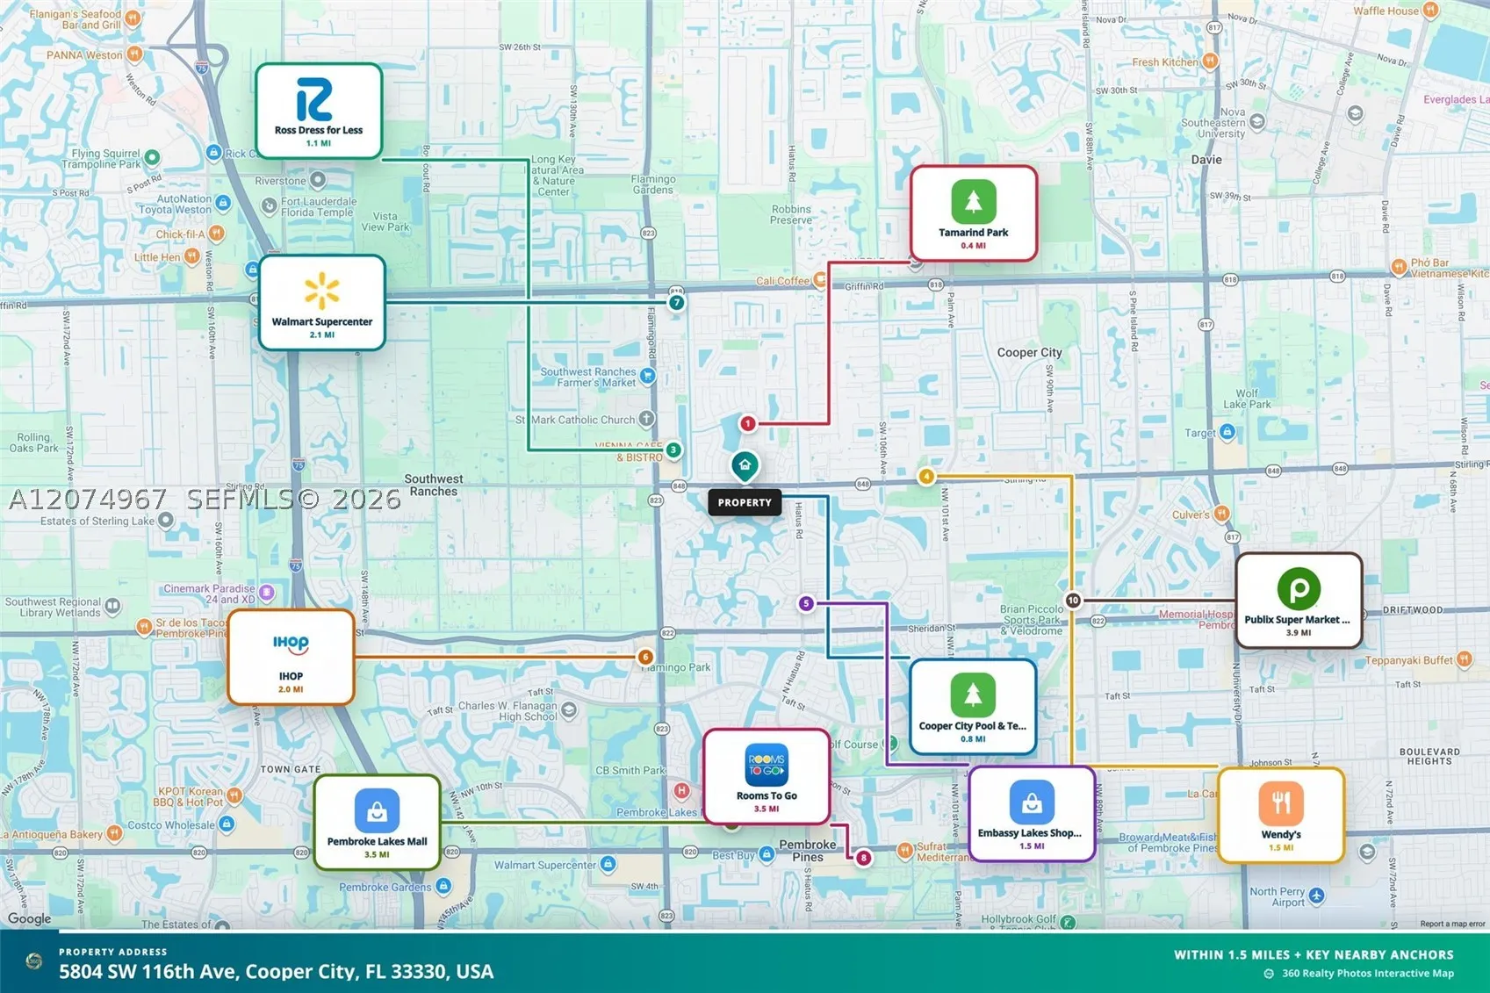Click numbered route marker 6
Screen dimensions: 1490x993
[x=645, y=657]
